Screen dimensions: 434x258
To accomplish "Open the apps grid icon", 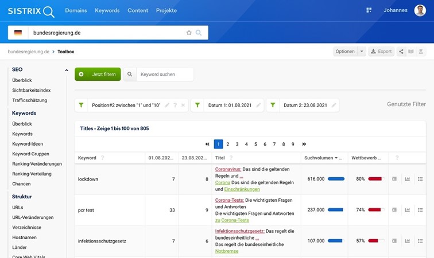I will click(x=369, y=10).
